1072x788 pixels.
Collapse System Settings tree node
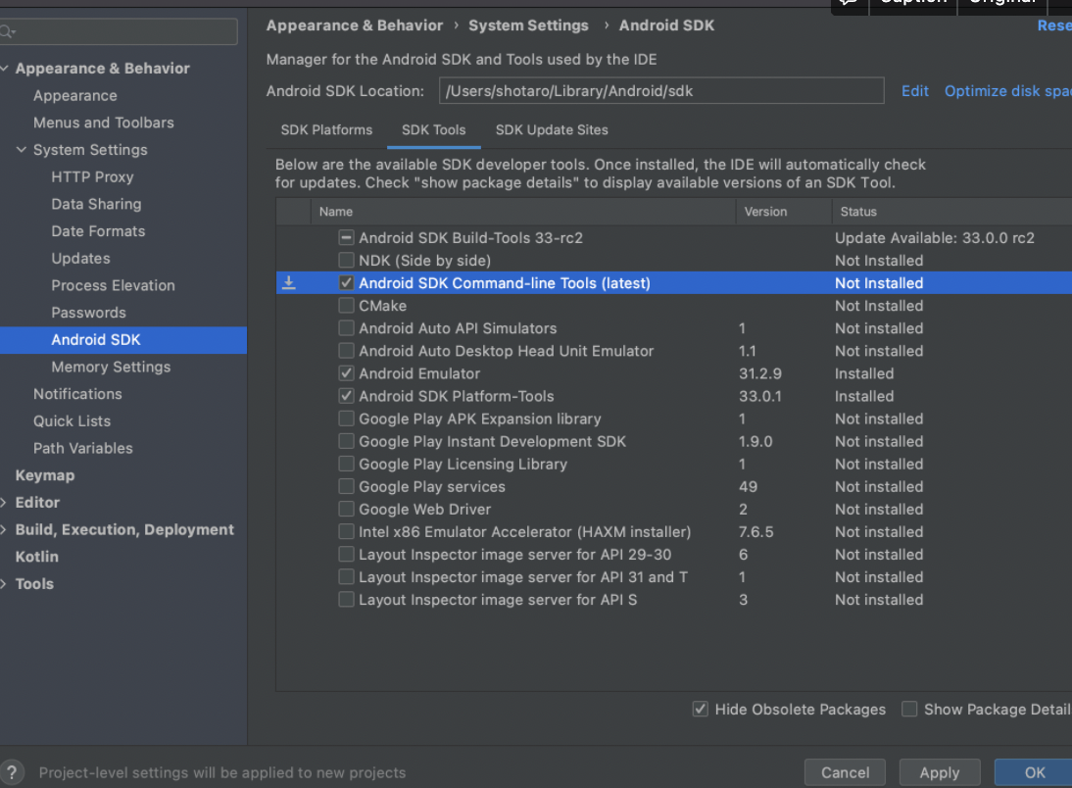click(22, 149)
